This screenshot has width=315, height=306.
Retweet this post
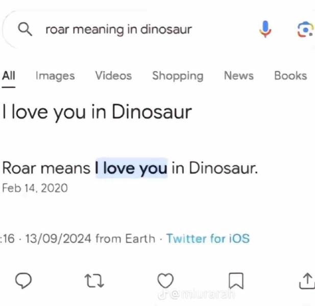(x=95, y=280)
